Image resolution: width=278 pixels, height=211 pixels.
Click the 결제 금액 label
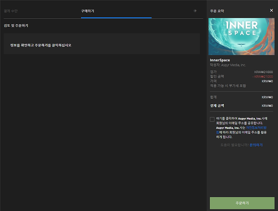[x=217, y=105]
